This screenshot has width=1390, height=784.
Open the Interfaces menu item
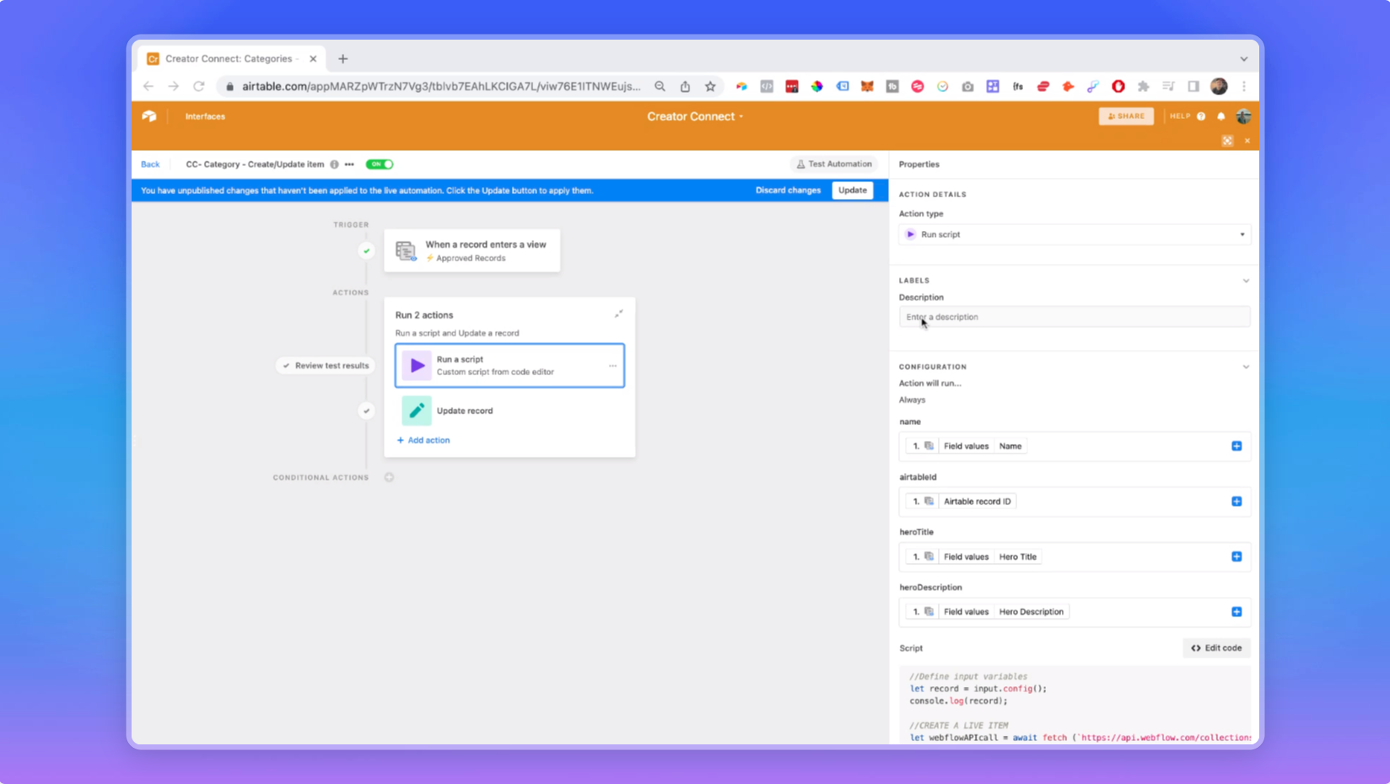(205, 116)
